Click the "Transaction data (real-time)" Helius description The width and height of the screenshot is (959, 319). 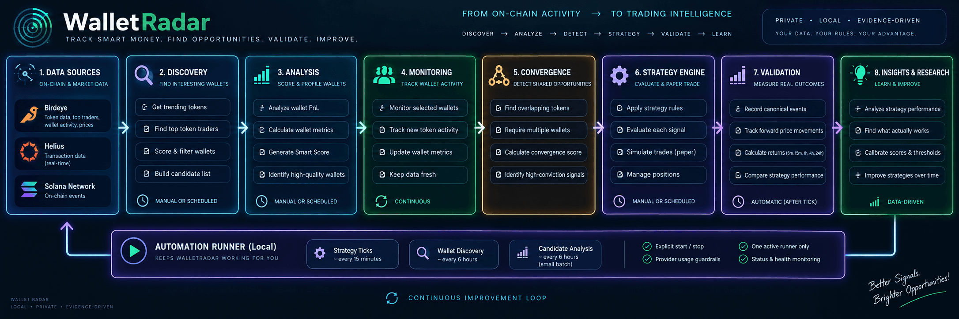click(x=65, y=159)
